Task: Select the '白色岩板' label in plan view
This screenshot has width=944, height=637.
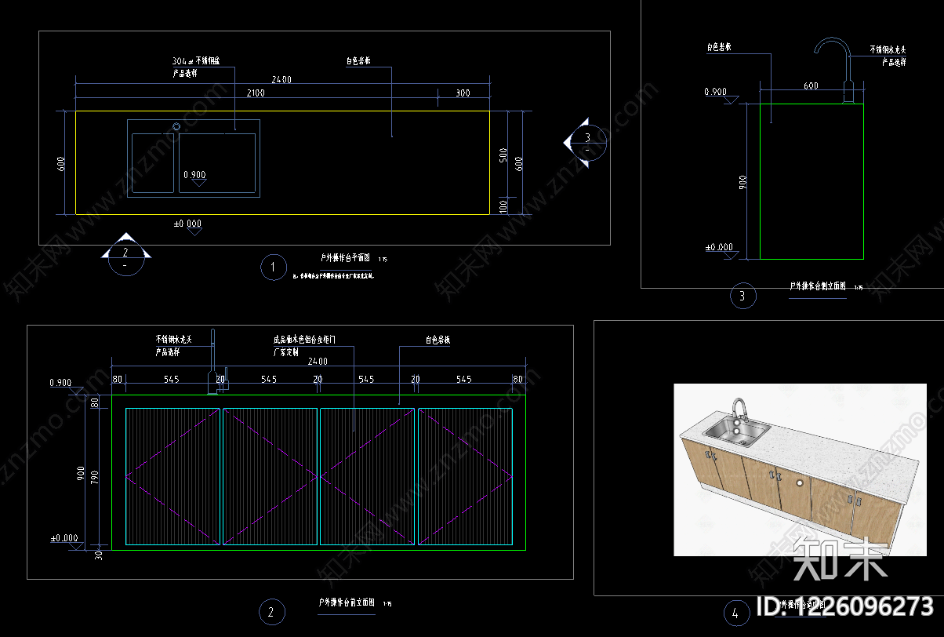Action: [x=359, y=60]
